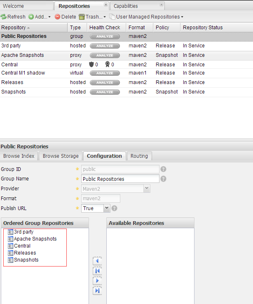
Task: Click the Group Name input field
Action: pos(120,179)
